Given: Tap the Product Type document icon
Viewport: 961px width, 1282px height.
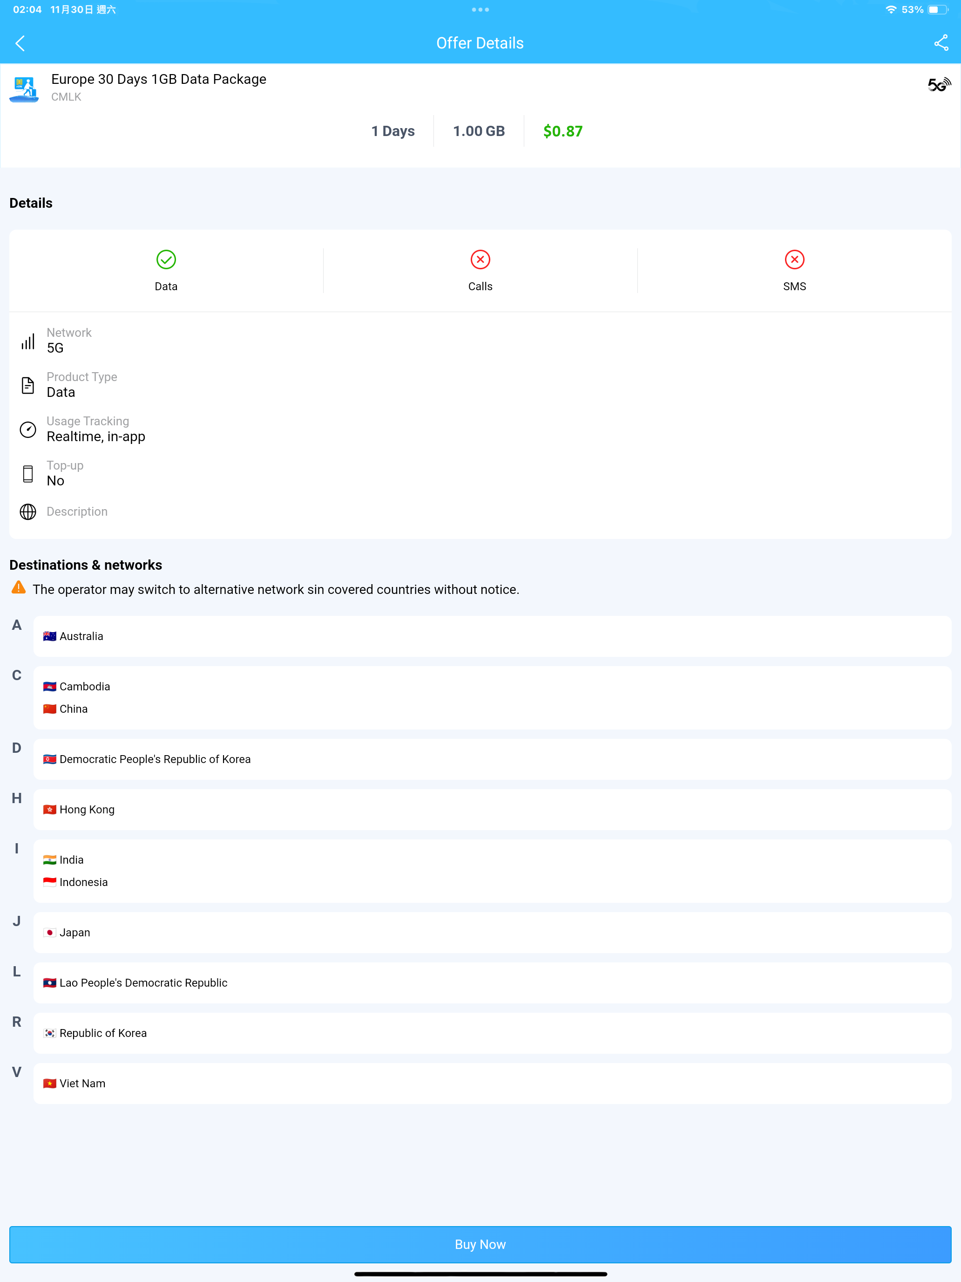Looking at the screenshot, I should click(x=28, y=385).
